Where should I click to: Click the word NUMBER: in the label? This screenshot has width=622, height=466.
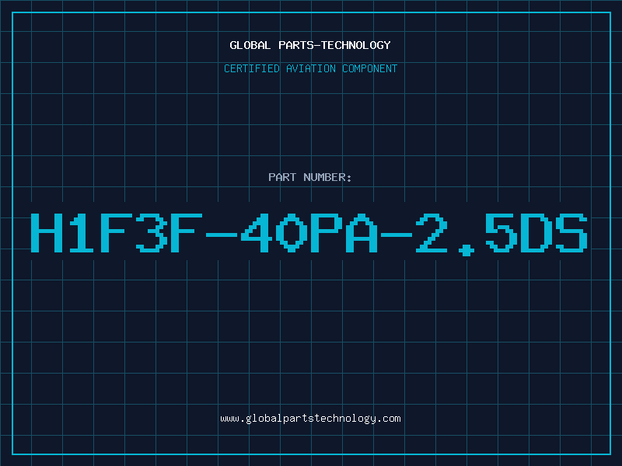327,177
